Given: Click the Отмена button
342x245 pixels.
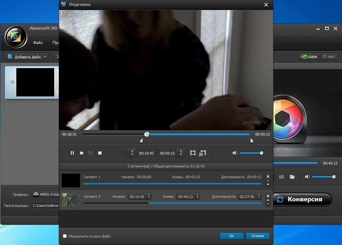Looking at the screenshot, I should click(x=257, y=236).
